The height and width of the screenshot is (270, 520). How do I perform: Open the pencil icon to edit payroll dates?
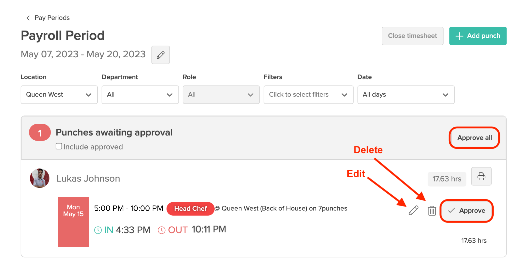[x=160, y=55]
